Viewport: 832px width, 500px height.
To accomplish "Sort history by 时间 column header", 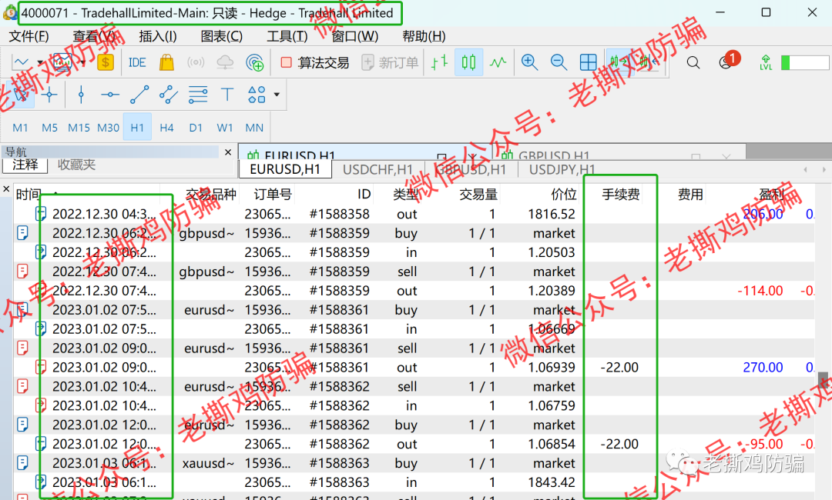I will (29, 195).
